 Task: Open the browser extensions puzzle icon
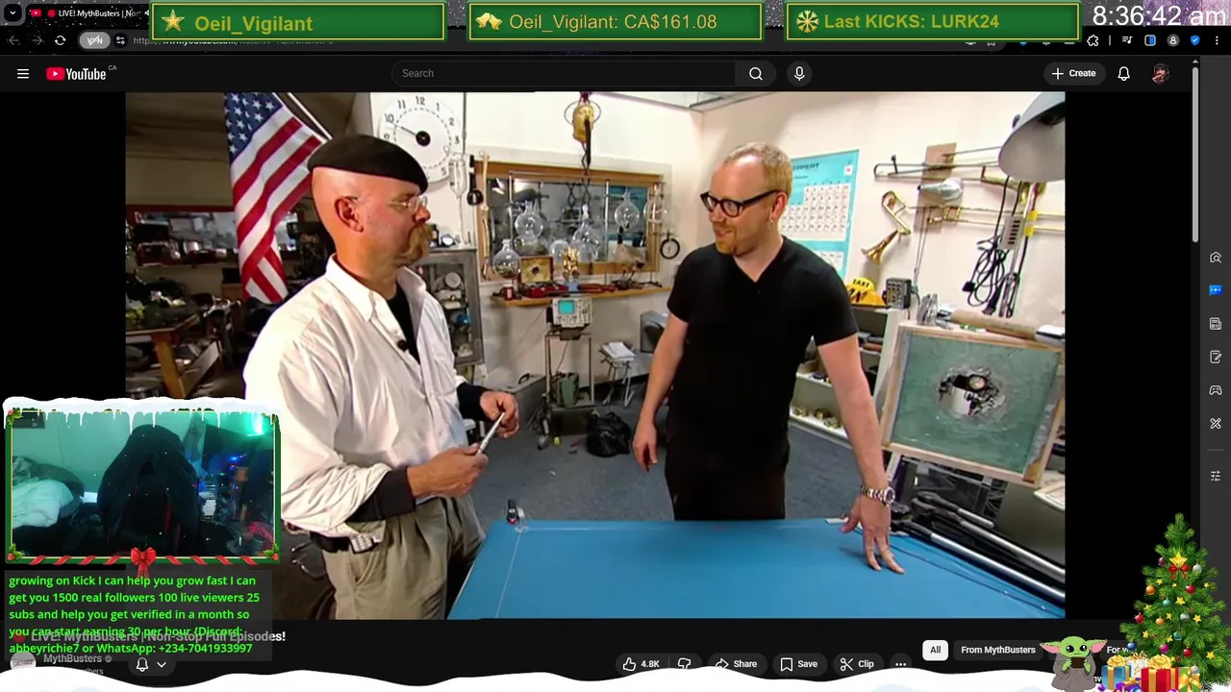[x=1093, y=40]
